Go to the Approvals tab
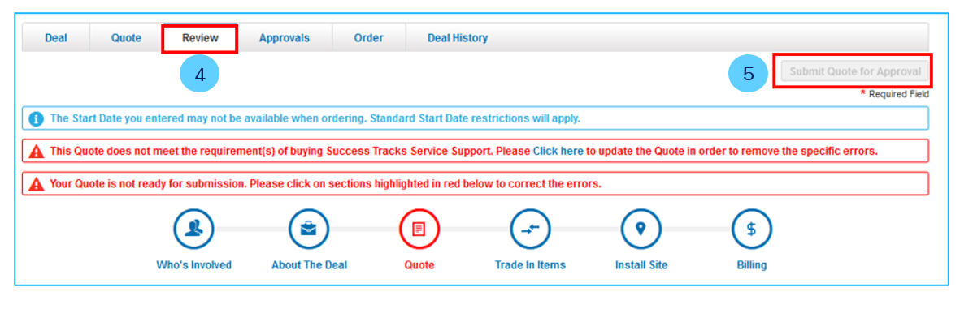The width and height of the screenshot is (960, 309). [x=284, y=38]
